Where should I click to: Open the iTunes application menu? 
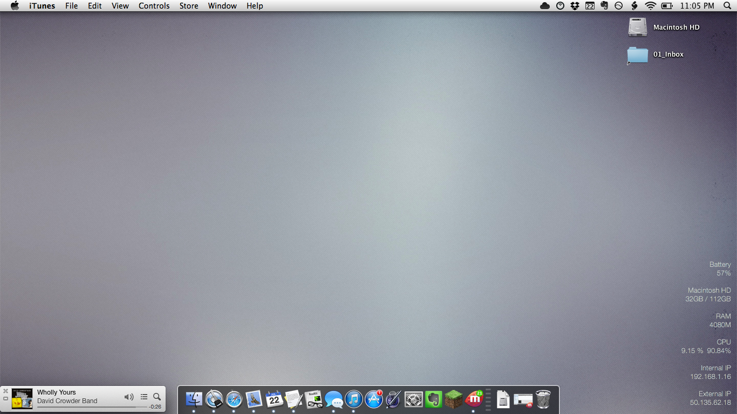point(42,6)
